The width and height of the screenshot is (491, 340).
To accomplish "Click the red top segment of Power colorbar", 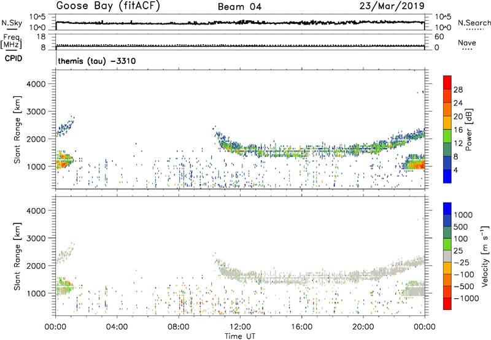I will [447, 82].
